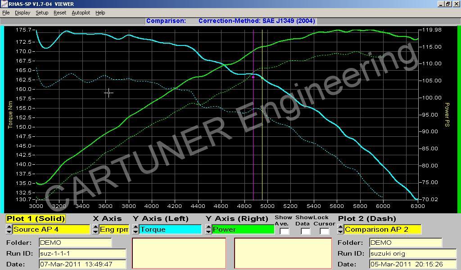Minimize the RHAS-SP viewer window

click(x=441, y=4)
